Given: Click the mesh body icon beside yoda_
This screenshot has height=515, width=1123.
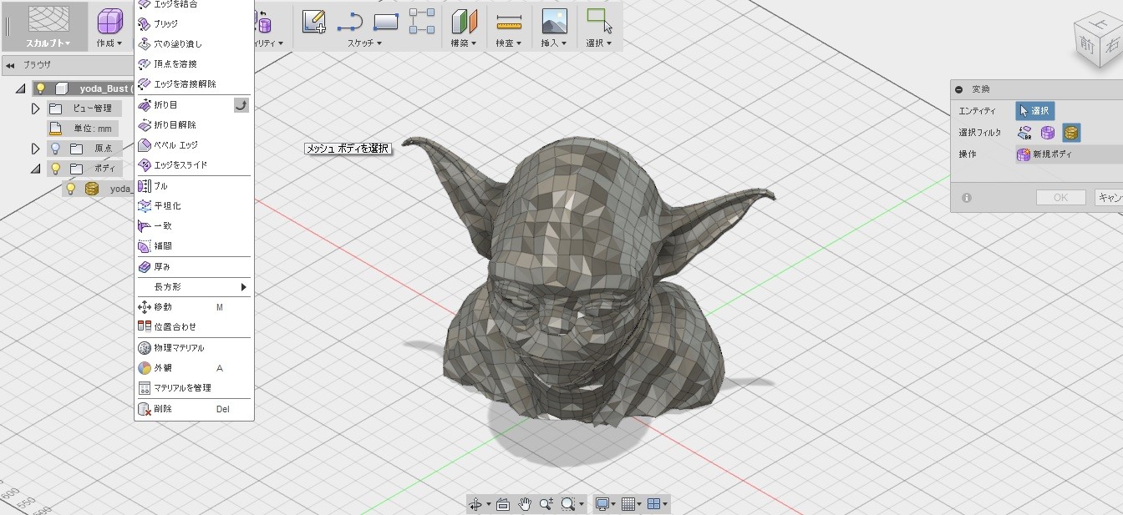Looking at the screenshot, I should (92, 189).
